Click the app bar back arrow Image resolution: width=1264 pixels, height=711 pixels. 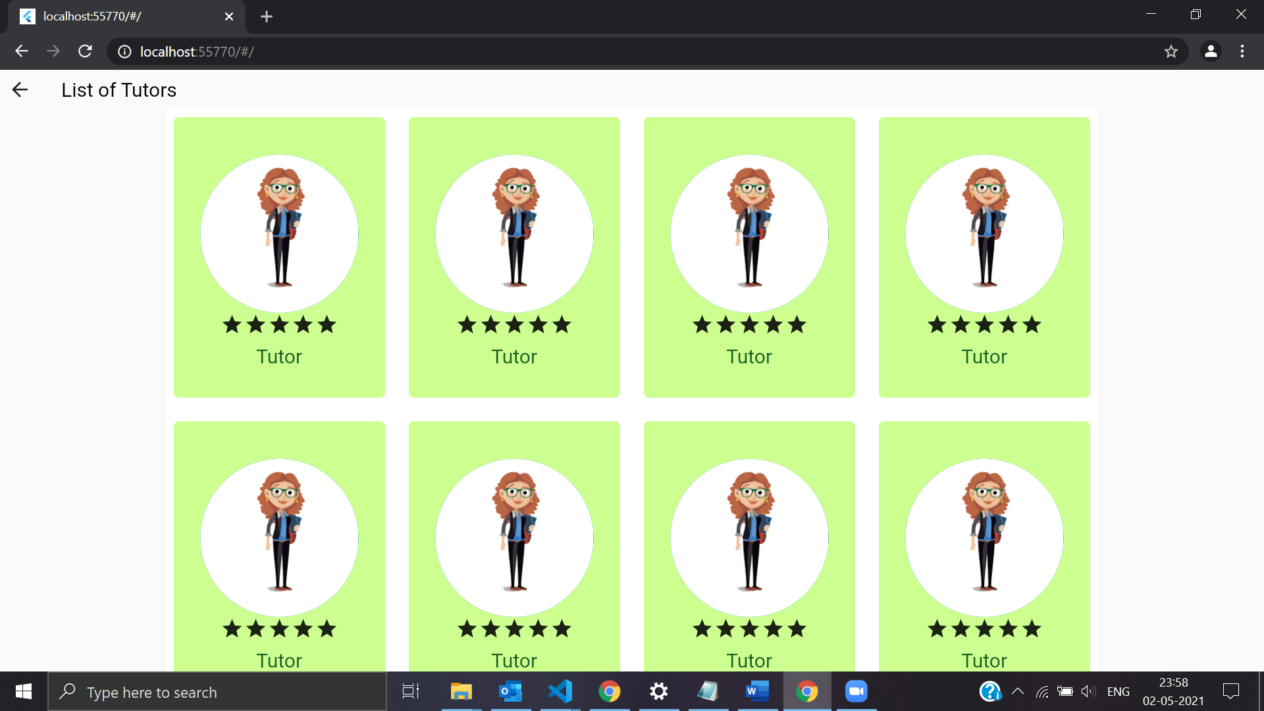pyautogui.click(x=20, y=90)
